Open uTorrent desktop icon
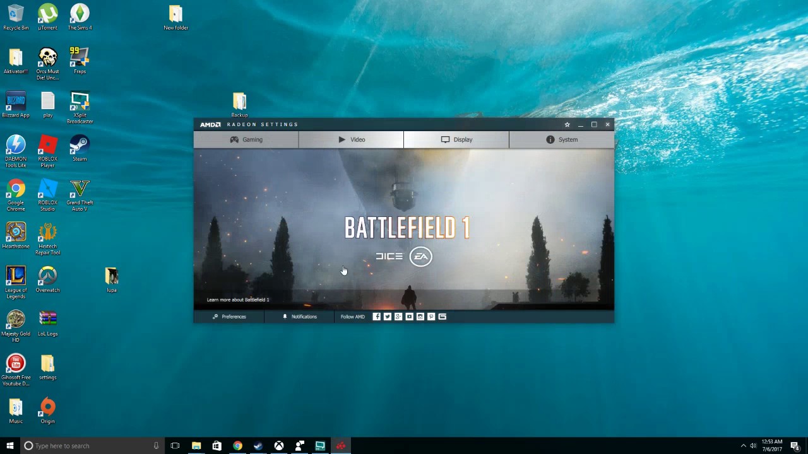The width and height of the screenshot is (808, 454). pyautogui.click(x=47, y=18)
